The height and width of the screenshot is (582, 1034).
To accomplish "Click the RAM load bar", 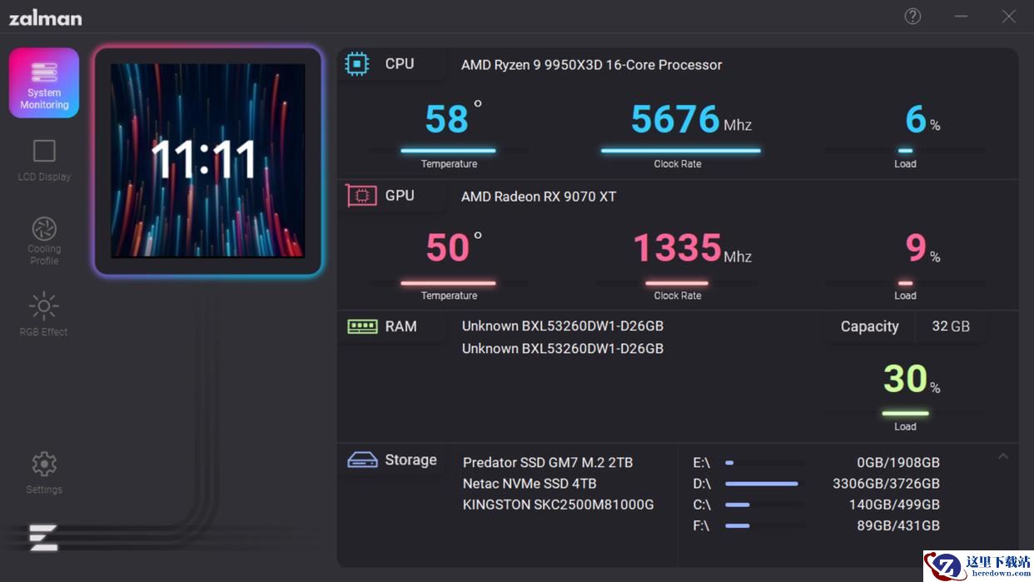I will [x=905, y=413].
